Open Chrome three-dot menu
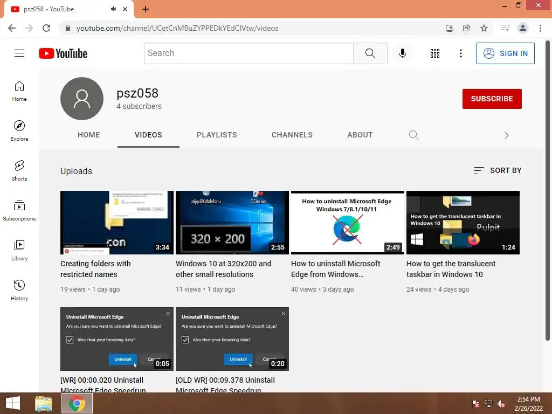The image size is (552, 414). click(540, 28)
